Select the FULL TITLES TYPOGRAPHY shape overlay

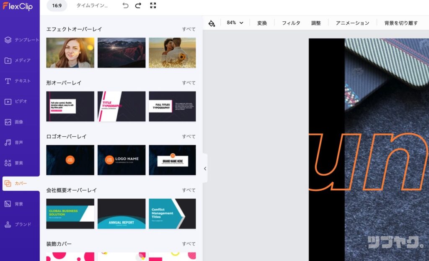coord(172,107)
